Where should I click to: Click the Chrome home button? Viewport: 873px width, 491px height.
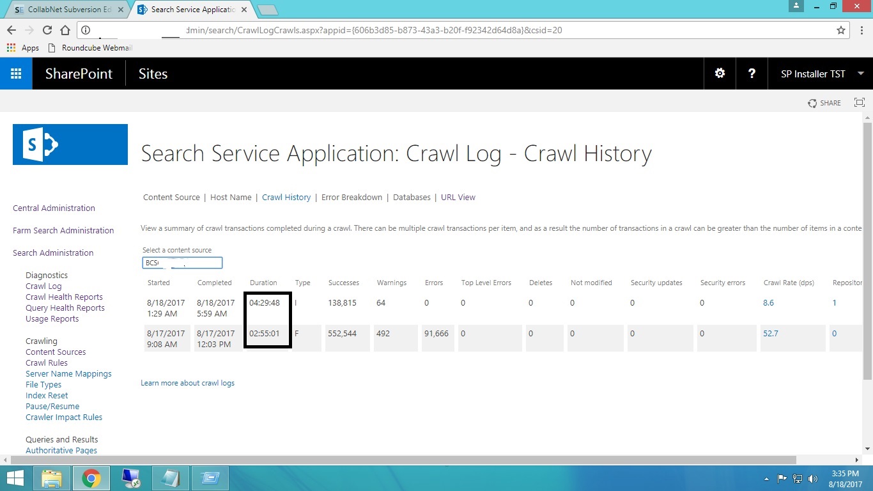pos(65,30)
